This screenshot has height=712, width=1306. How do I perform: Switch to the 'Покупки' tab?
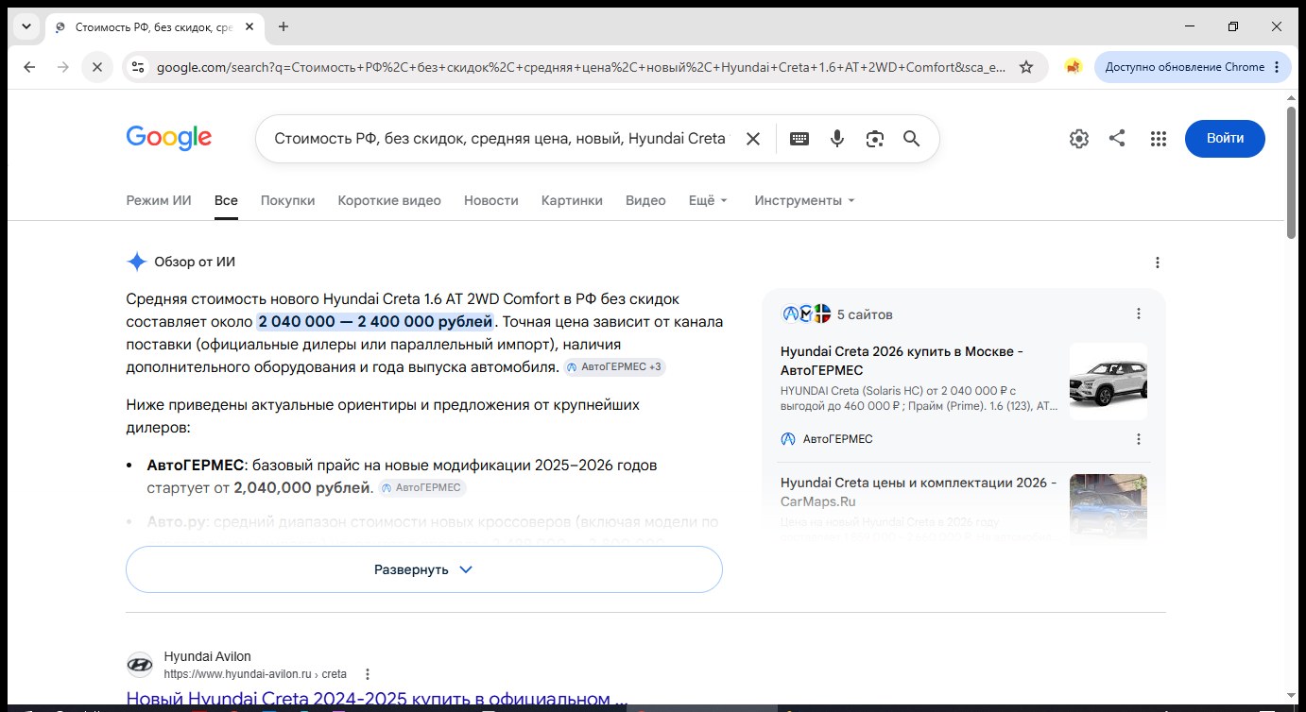pos(288,200)
